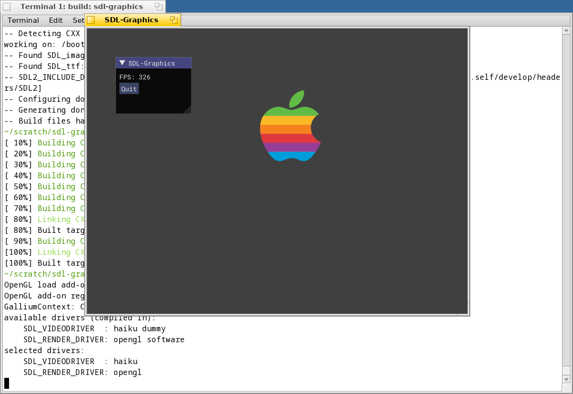573x394 pixels.
Task: Click the 'FPS: 326' text
Action: click(x=135, y=77)
